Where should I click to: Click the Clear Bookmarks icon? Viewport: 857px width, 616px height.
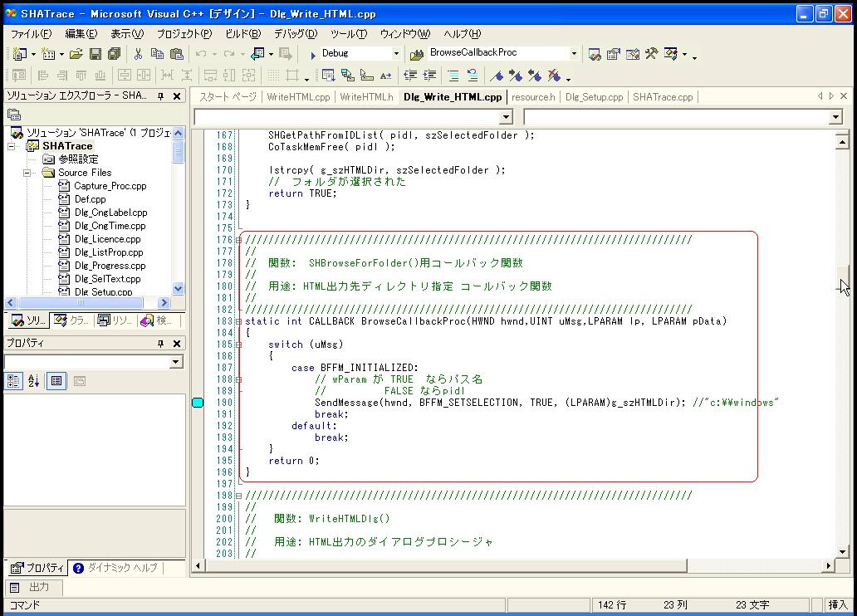[554, 76]
